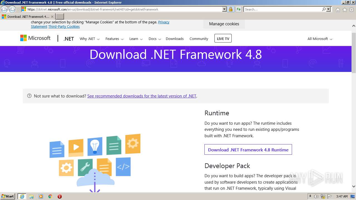
Task: Open a new blank tab
Action: point(60,17)
